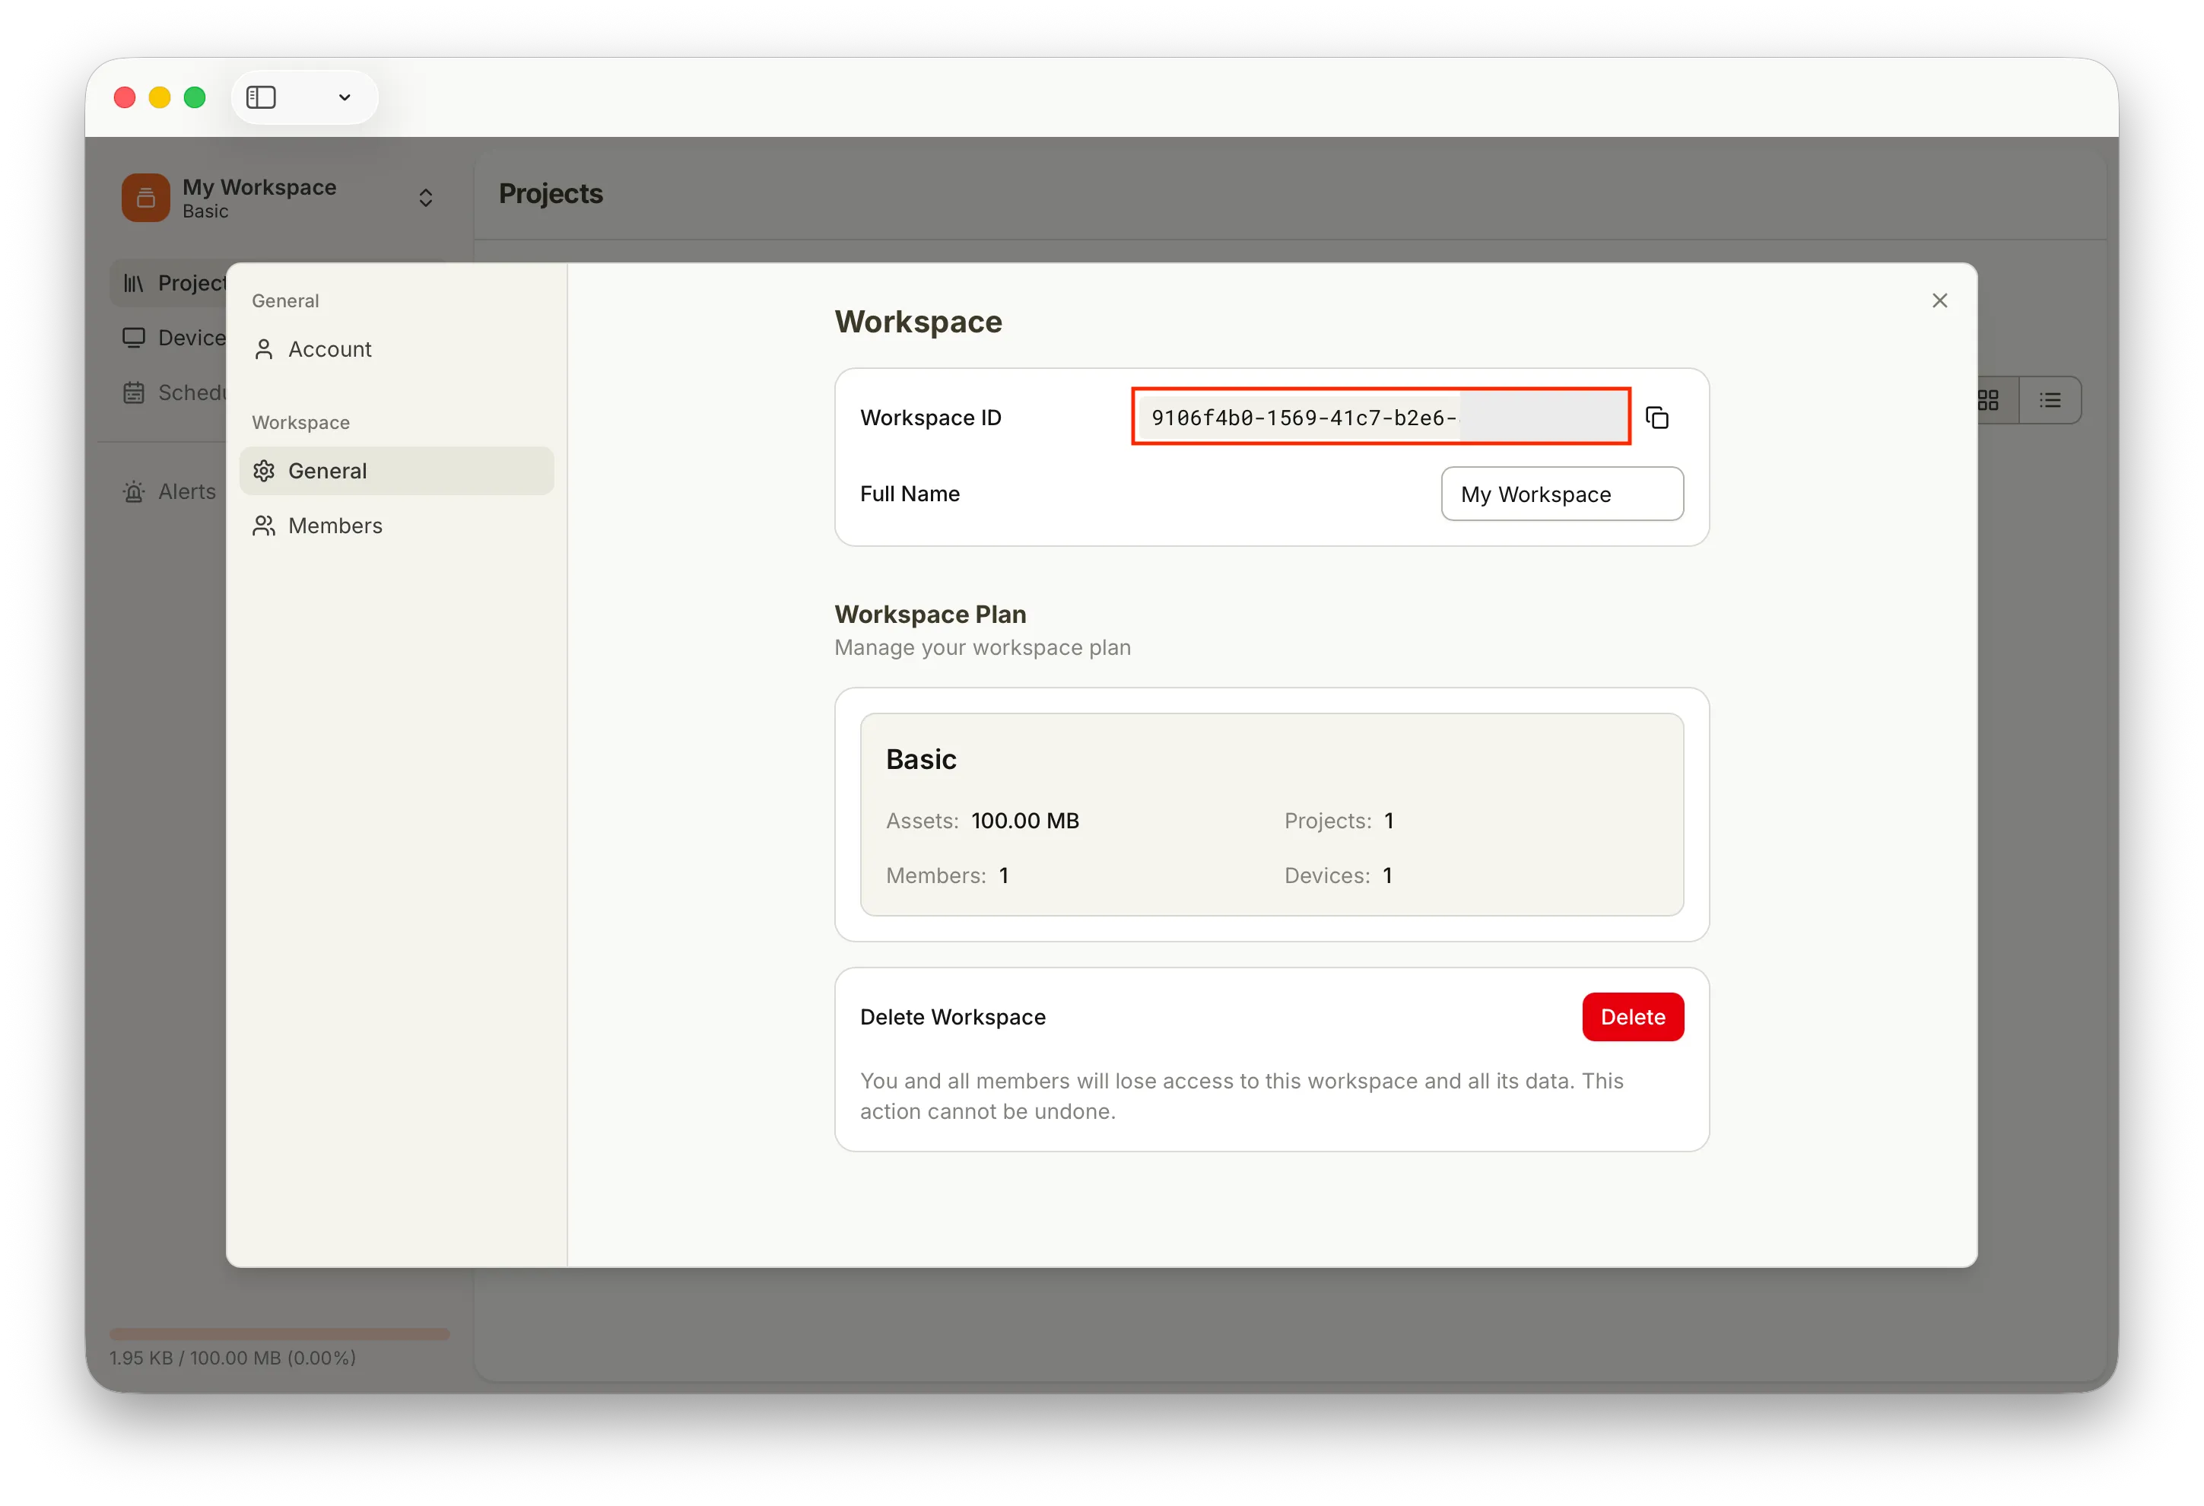This screenshot has height=1506, width=2204.
Task: Close the Workspace settings dialog
Action: 1939,300
